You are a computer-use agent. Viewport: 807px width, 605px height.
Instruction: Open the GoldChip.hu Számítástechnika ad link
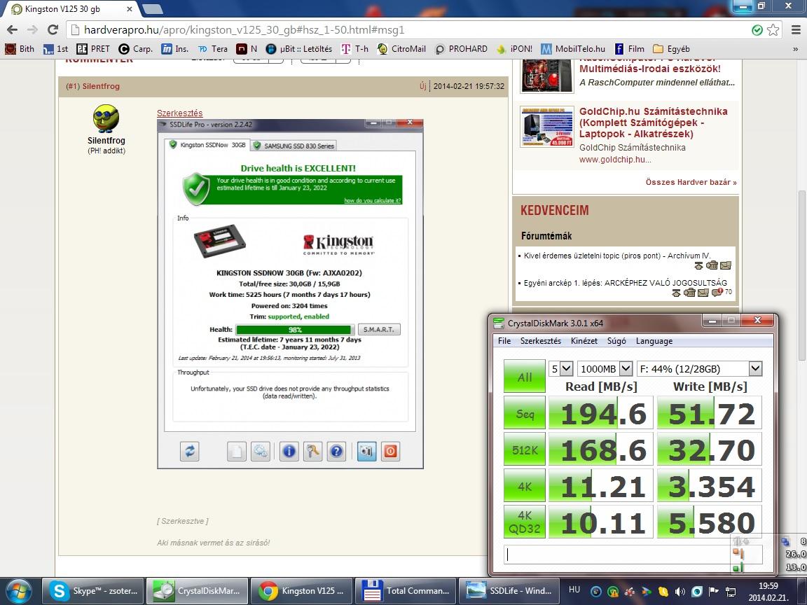pyautogui.click(x=653, y=123)
